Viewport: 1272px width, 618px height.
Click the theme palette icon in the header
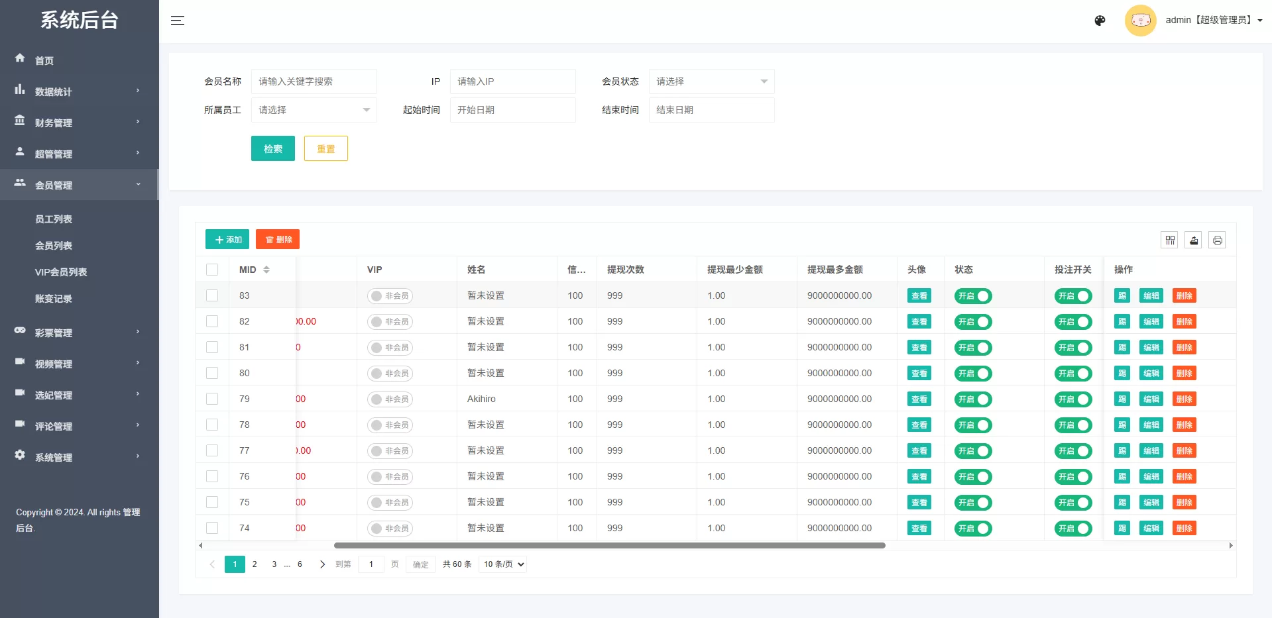(x=1099, y=20)
